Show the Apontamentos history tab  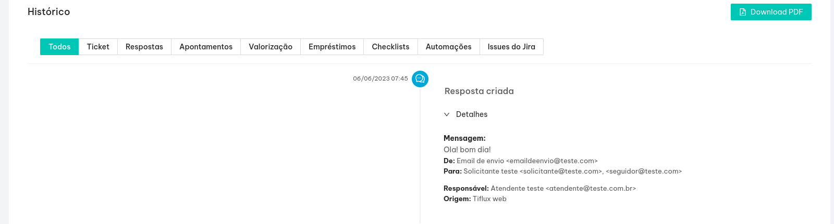206,47
